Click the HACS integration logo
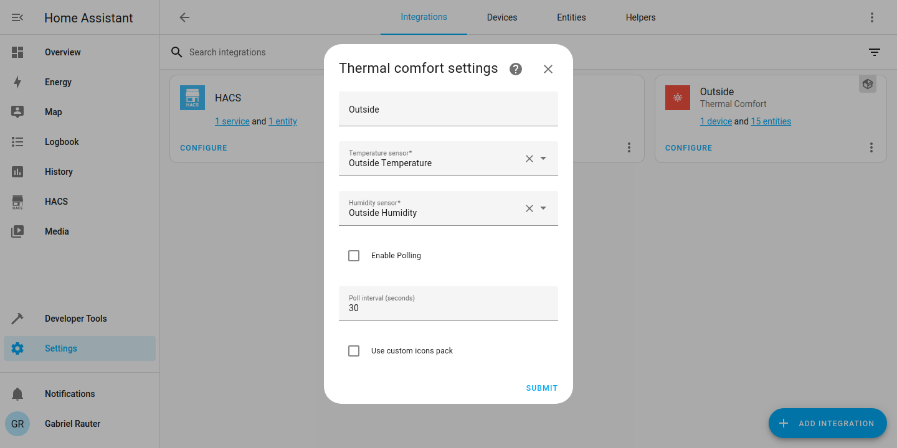 coord(192,98)
